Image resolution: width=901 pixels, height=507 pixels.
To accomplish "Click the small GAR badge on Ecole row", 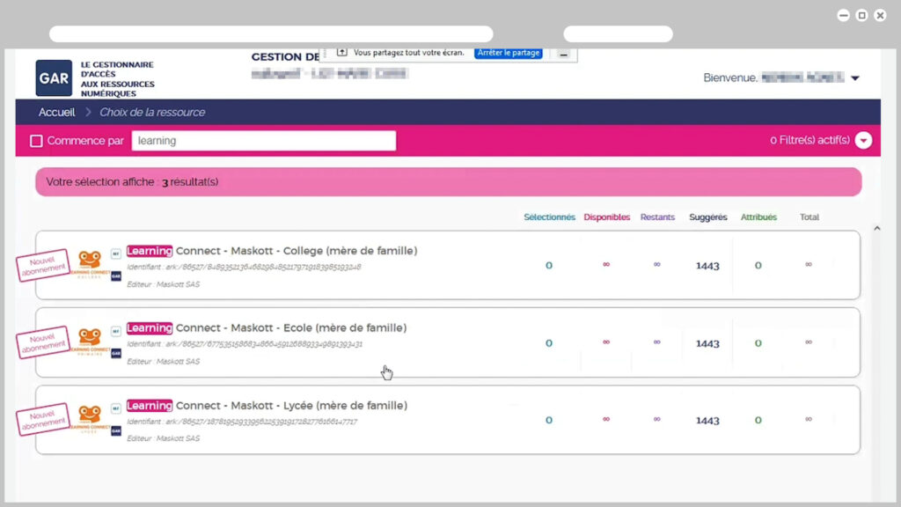I will coord(116,354).
